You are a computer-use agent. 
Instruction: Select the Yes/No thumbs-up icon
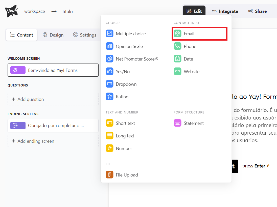point(109,71)
